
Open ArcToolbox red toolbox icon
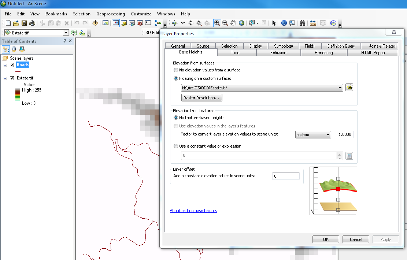point(140,23)
